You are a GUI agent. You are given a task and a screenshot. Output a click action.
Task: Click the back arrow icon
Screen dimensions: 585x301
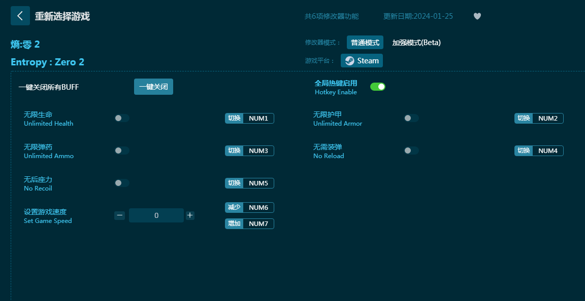pos(20,16)
